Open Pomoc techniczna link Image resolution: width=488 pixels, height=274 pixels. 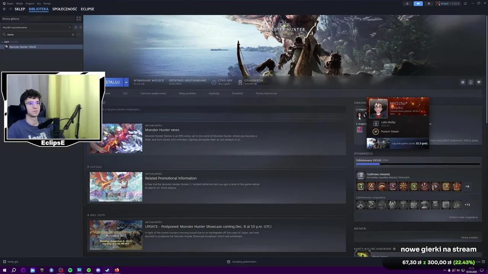tap(266, 93)
